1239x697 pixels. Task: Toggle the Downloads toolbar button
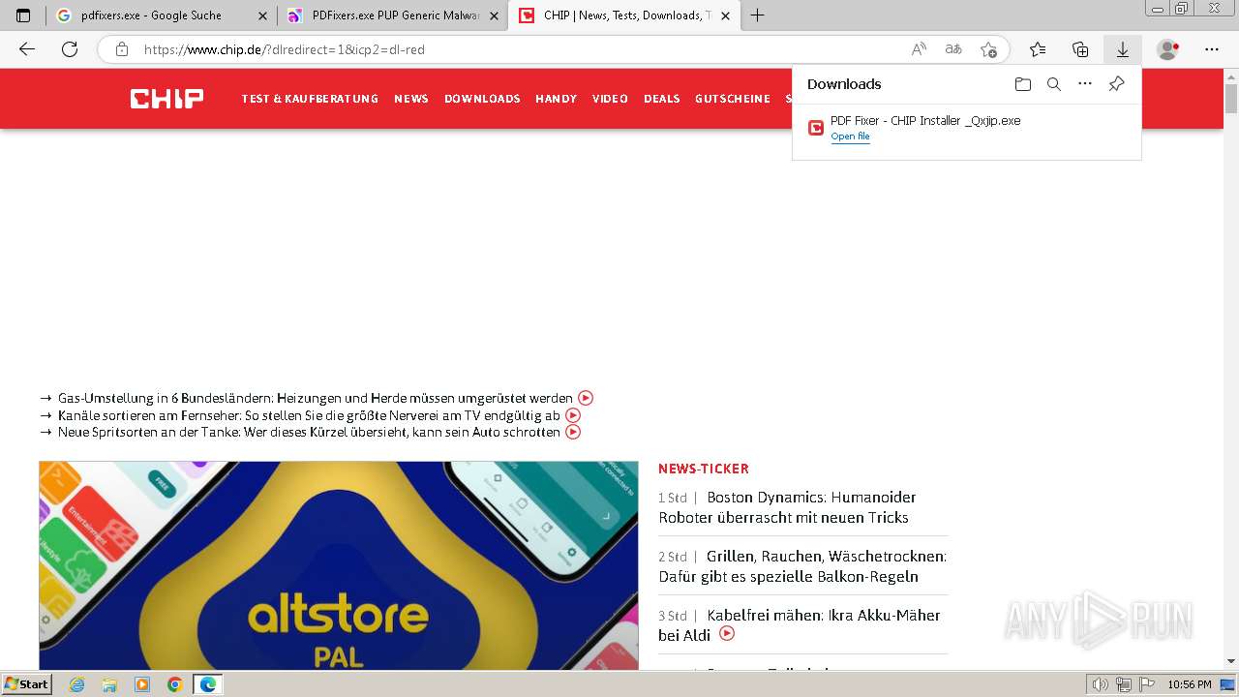click(1123, 49)
